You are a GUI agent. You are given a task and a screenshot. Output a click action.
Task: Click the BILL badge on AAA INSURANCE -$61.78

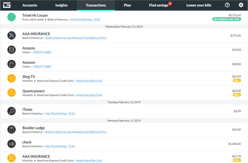[x=237, y=160]
